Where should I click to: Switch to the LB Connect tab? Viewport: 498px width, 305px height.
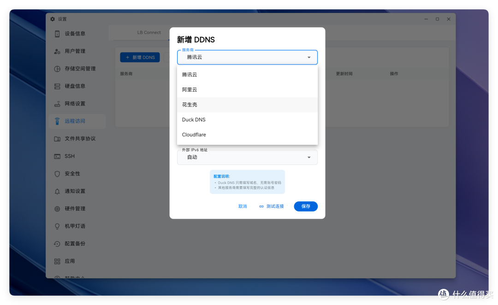pyautogui.click(x=148, y=32)
